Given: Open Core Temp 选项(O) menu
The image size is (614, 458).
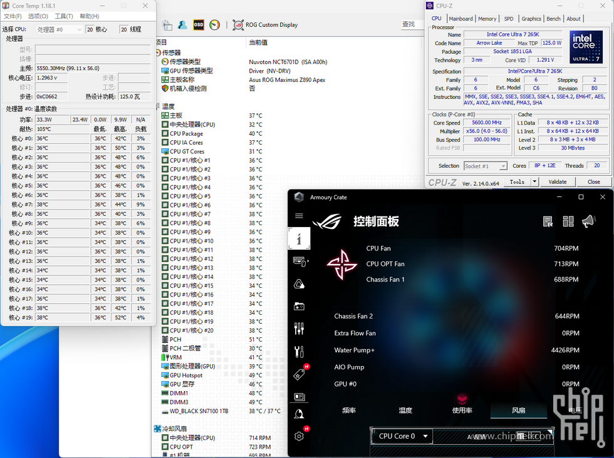Looking at the screenshot, I should point(38,16).
